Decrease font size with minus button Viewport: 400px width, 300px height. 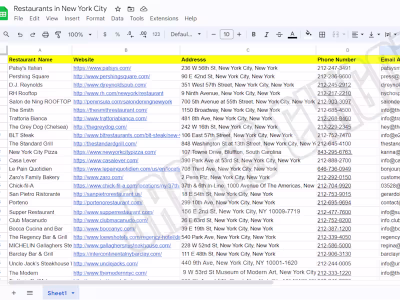click(214, 34)
